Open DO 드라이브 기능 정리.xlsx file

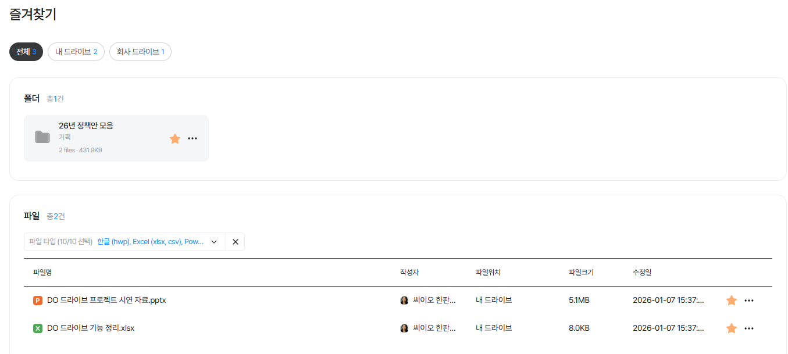91,328
